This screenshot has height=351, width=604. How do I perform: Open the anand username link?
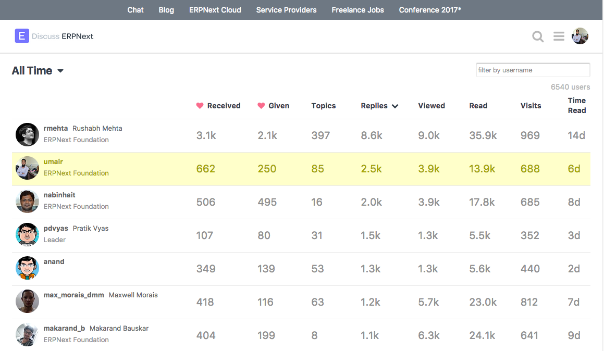pos(54,262)
